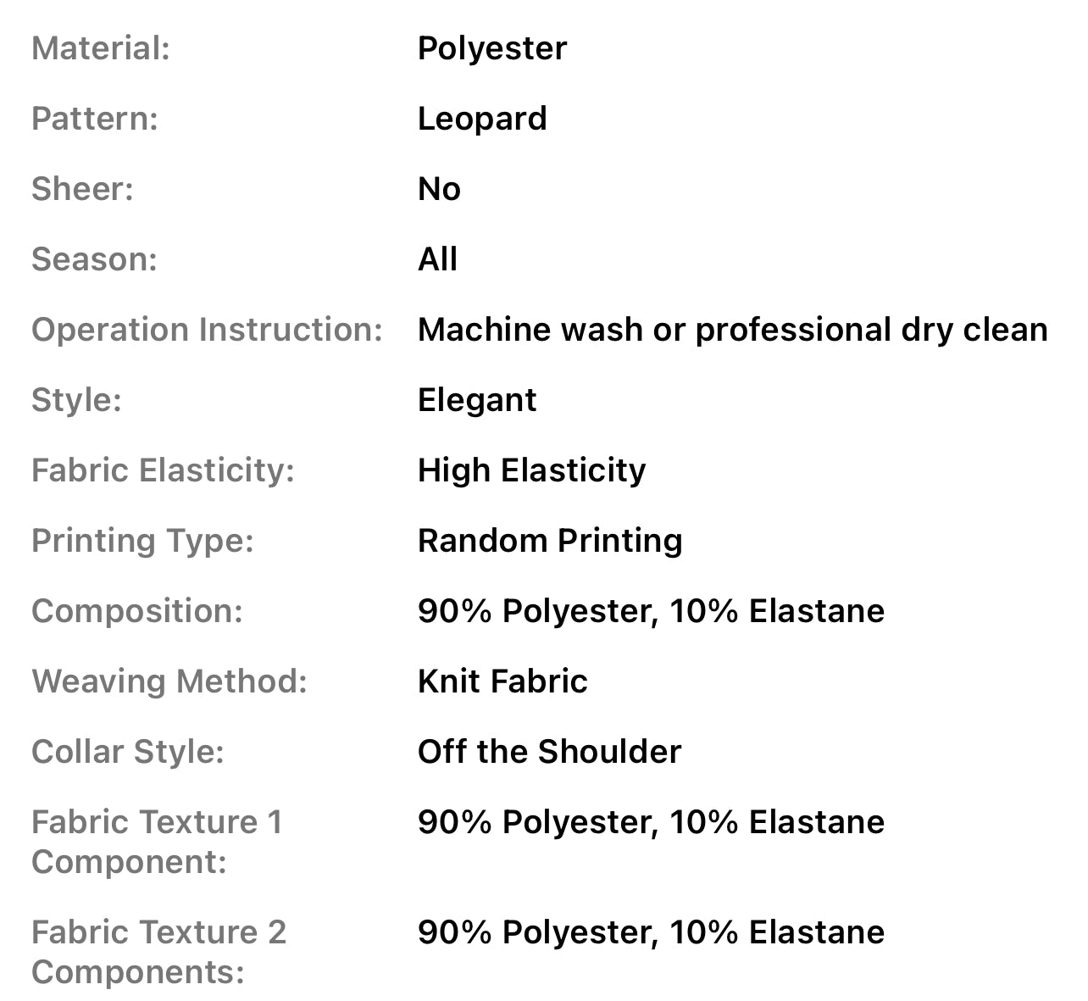Tap the Weaving Method label

[x=169, y=681]
